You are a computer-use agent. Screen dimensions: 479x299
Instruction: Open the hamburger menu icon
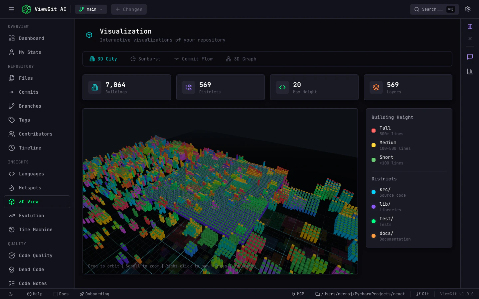(x=11, y=9)
